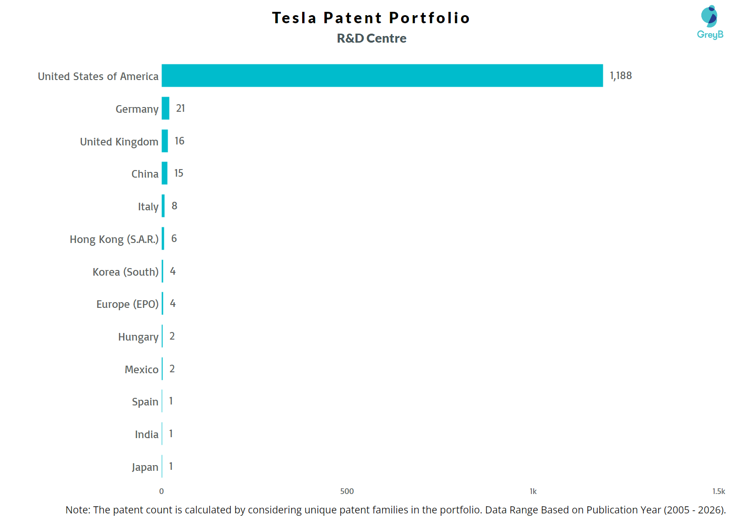Screen dimensions: 734x521
Task: Click the Italy axis label
Action: (148, 207)
